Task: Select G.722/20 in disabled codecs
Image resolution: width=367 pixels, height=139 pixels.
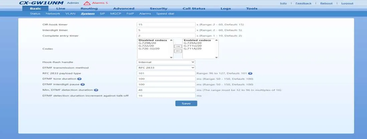Action: [146, 46]
